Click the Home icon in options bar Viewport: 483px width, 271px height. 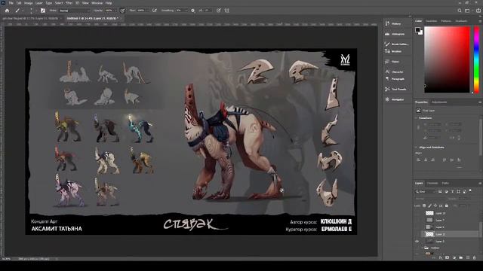click(7, 11)
